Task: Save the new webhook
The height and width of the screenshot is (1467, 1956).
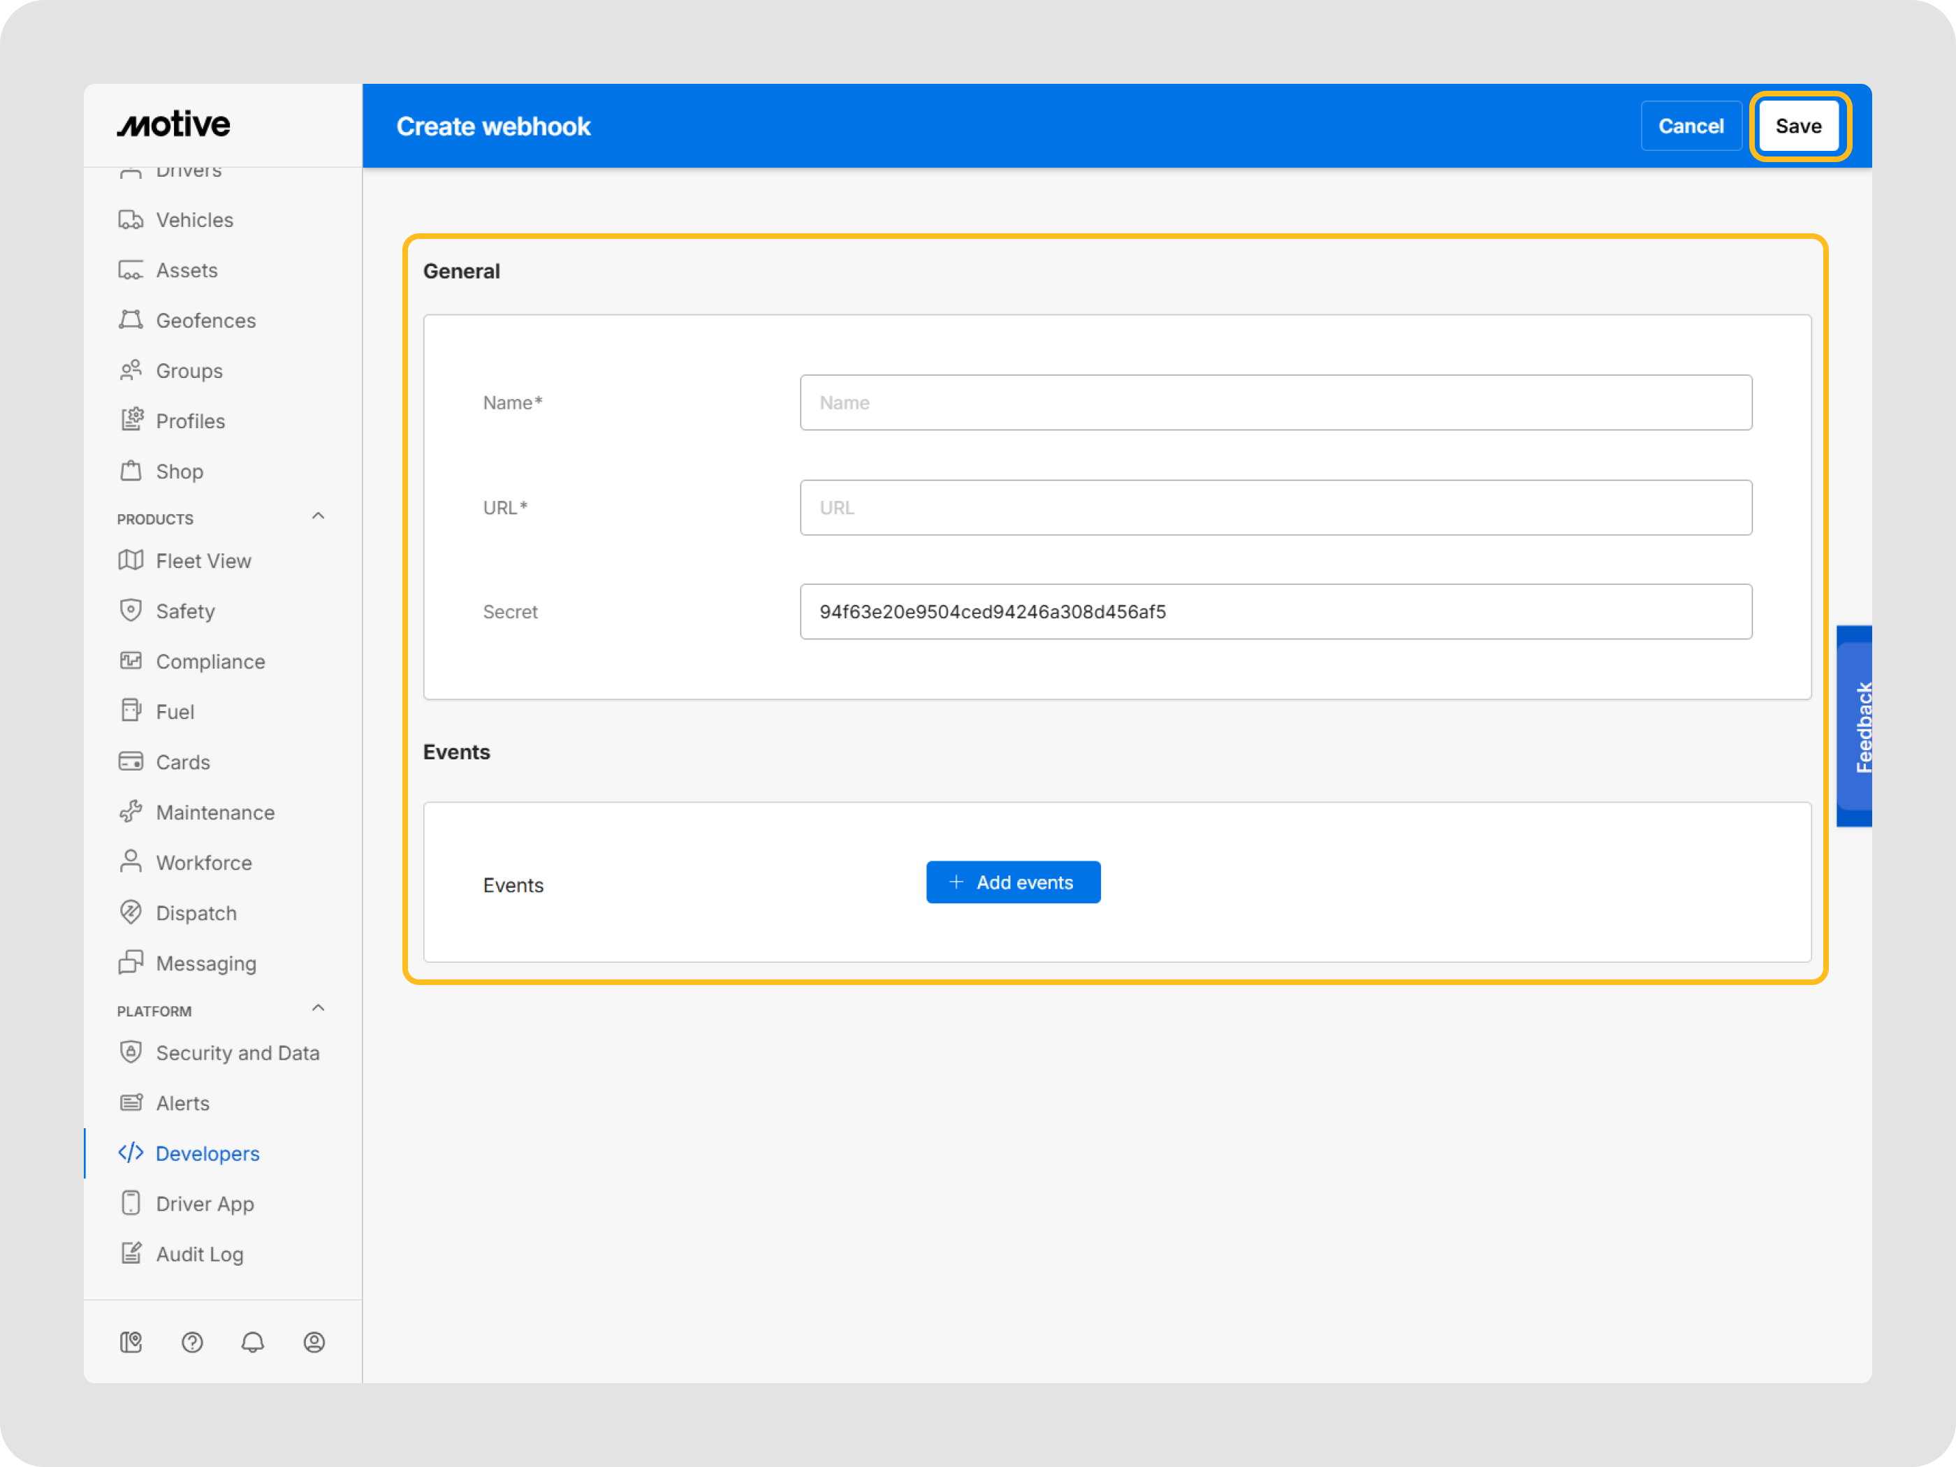Action: coord(1799,126)
